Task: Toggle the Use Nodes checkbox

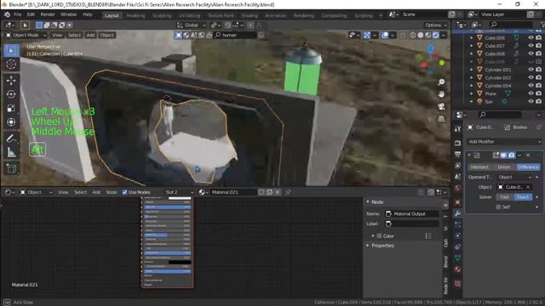Action: pyautogui.click(x=124, y=192)
